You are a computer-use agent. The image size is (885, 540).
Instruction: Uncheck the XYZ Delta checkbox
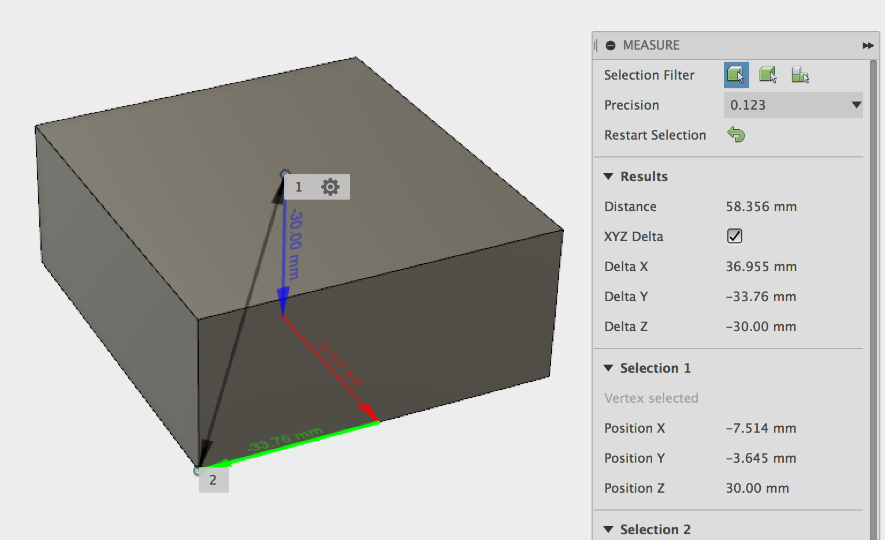(x=734, y=236)
